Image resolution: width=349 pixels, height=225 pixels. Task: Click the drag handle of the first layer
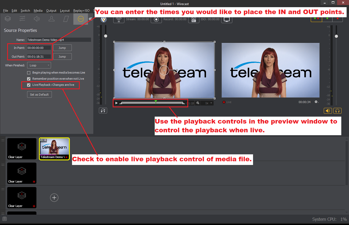click(x=3, y=141)
